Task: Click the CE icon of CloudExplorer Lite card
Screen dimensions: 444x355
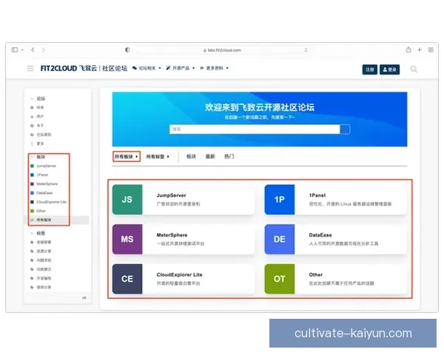Action: [127, 279]
